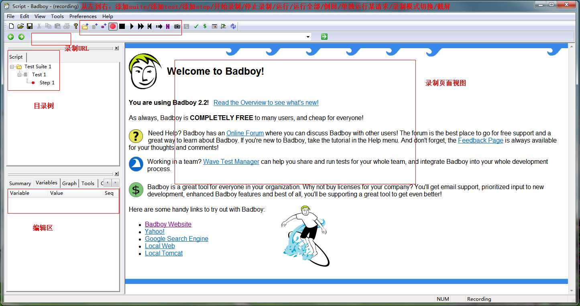Go forward with the green right arrow
This screenshot has height=306, width=580.
coord(21,37)
